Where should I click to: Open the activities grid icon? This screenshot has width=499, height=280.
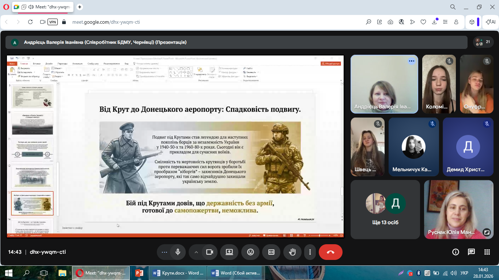point(487,252)
